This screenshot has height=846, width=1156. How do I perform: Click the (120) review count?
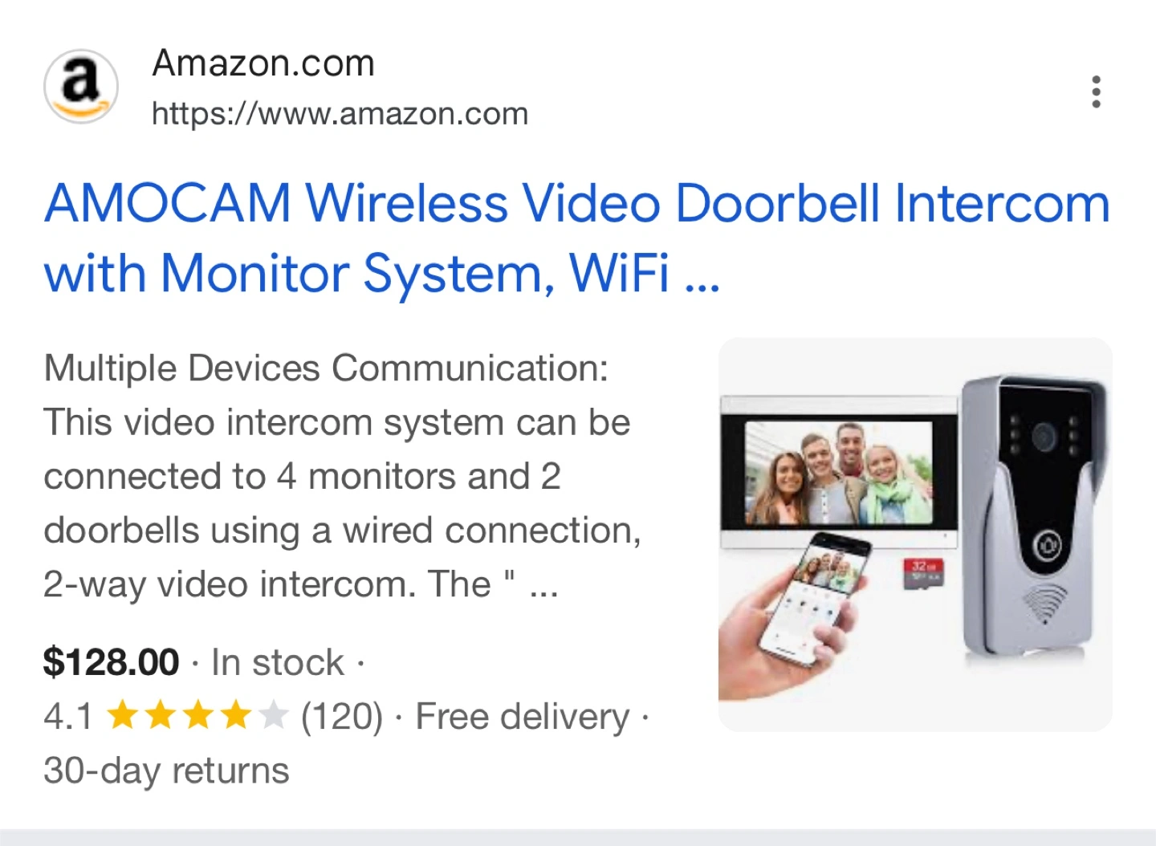[342, 716]
